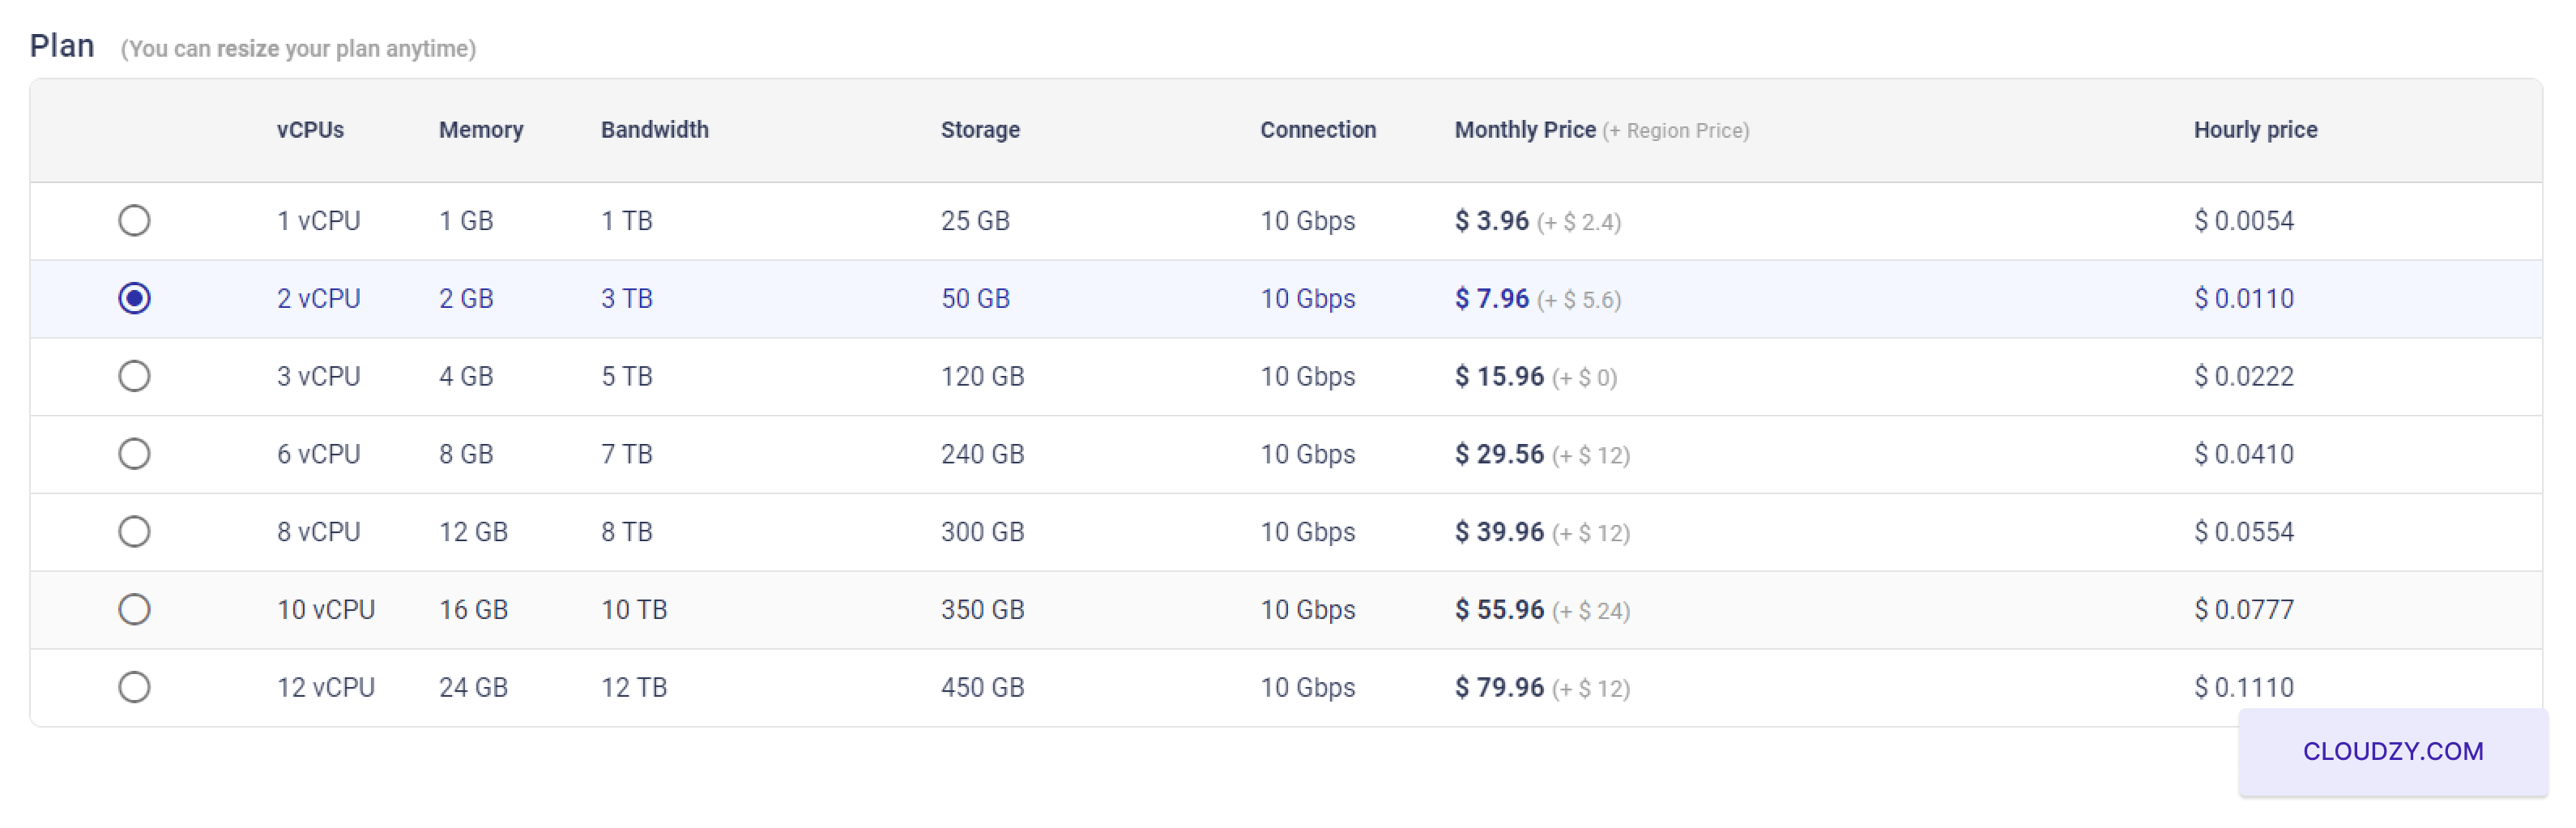Click the 7 TB bandwidth cell
Image resolution: width=2576 pixels, height=828 pixels.
[627, 454]
